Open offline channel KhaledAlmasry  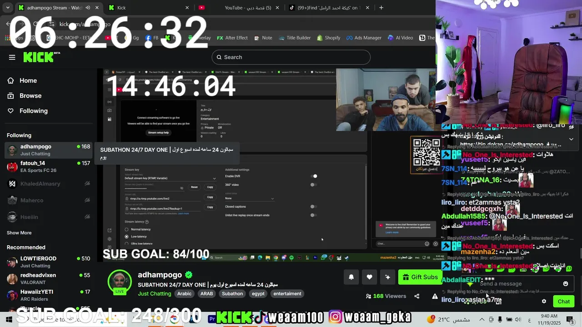pyautogui.click(x=49, y=184)
